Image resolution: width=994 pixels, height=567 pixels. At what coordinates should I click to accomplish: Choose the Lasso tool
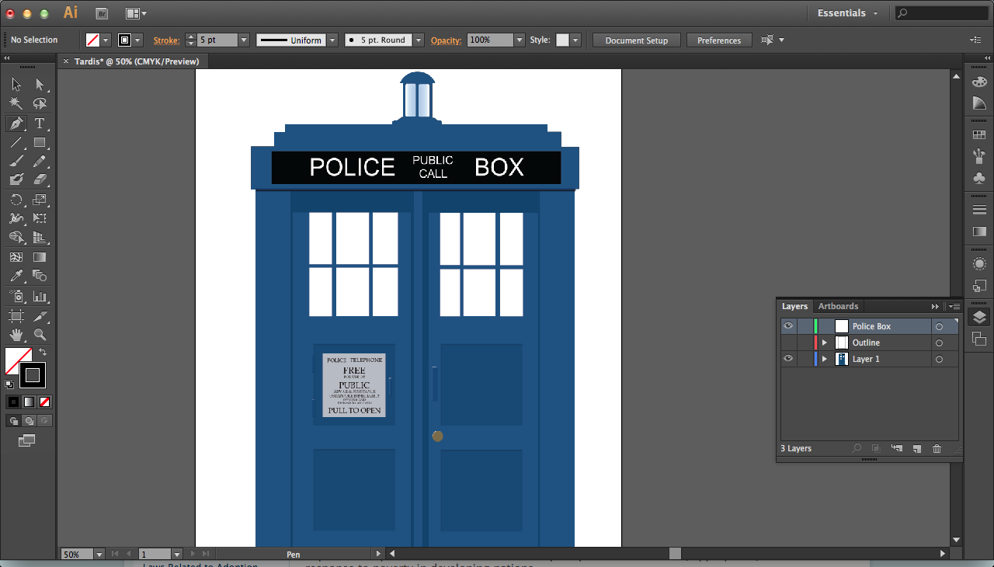pyautogui.click(x=40, y=103)
